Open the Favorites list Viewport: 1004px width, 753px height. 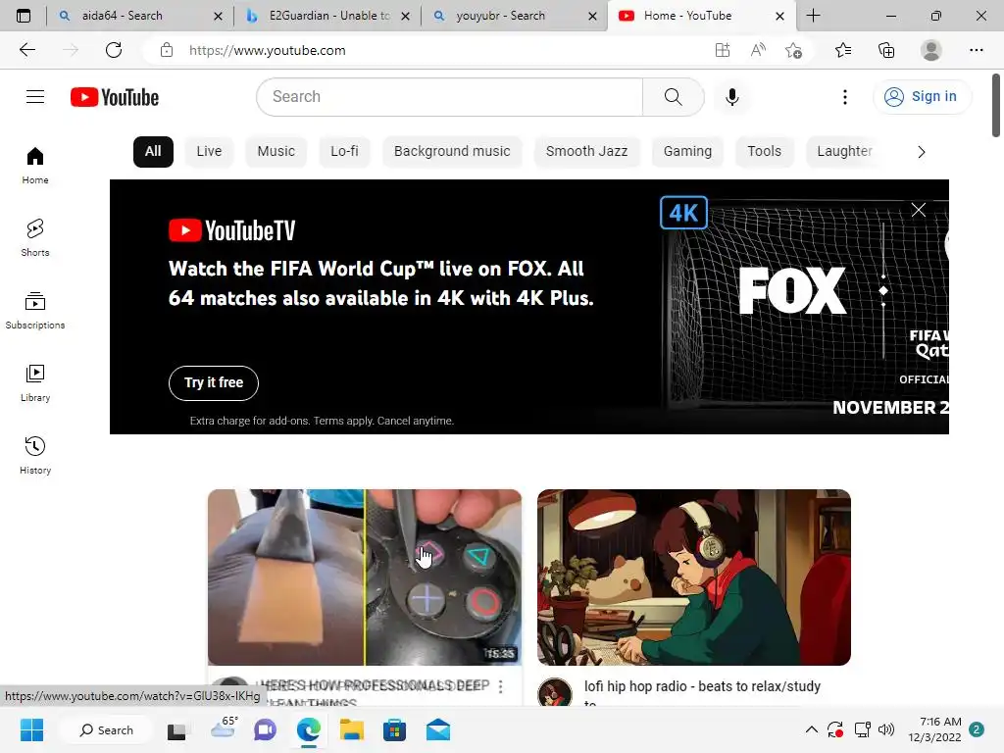[x=843, y=50]
